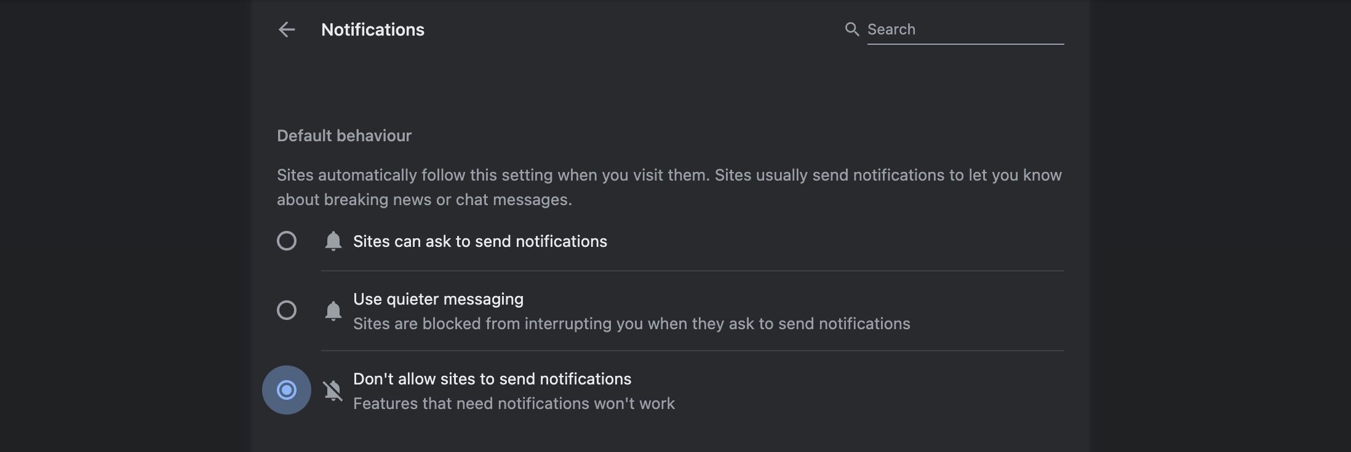This screenshot has height=452, width=1351.
Task: Click the Use quieter messaging row
Action: pyautogui.click(x=438, y=299)
